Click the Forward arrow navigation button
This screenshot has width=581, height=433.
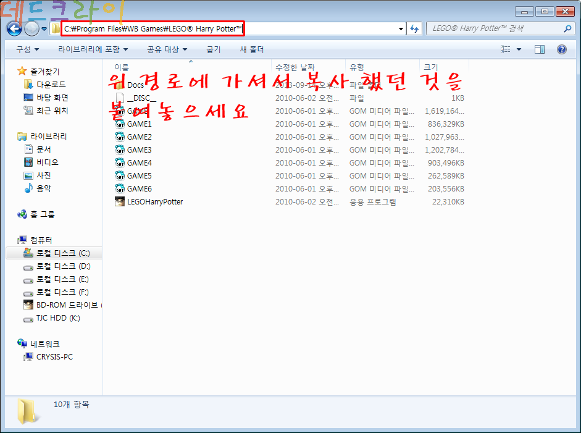click(x=32, y=29)
